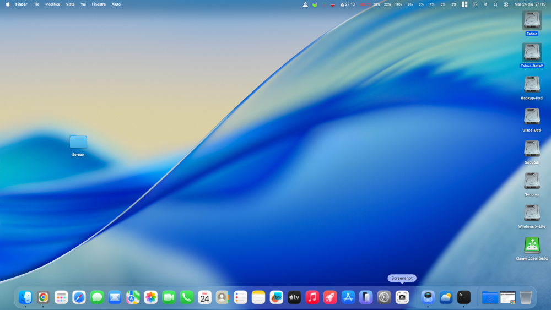The width and height of the screenshot is (551, 310).
Task: Open the Contacts app in Dock
Action: pyautogui.click(x=223, y=297)
